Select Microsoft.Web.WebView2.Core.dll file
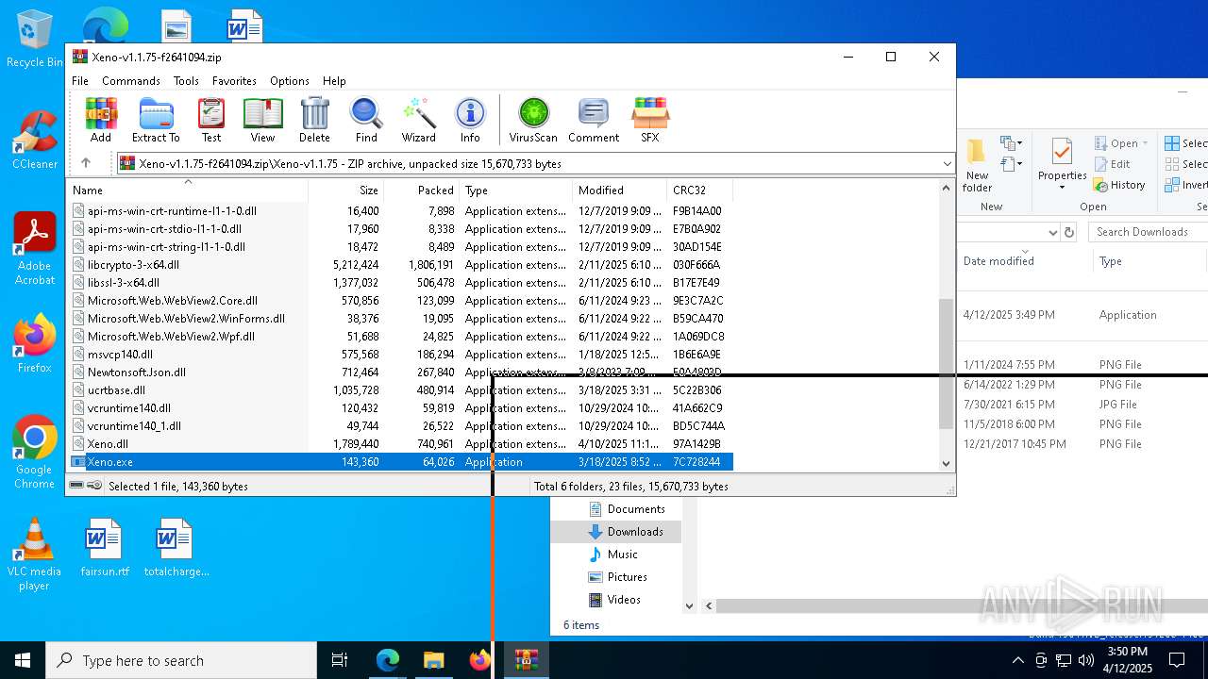The height and width of the screenshot is (679, 1208). 400,300
